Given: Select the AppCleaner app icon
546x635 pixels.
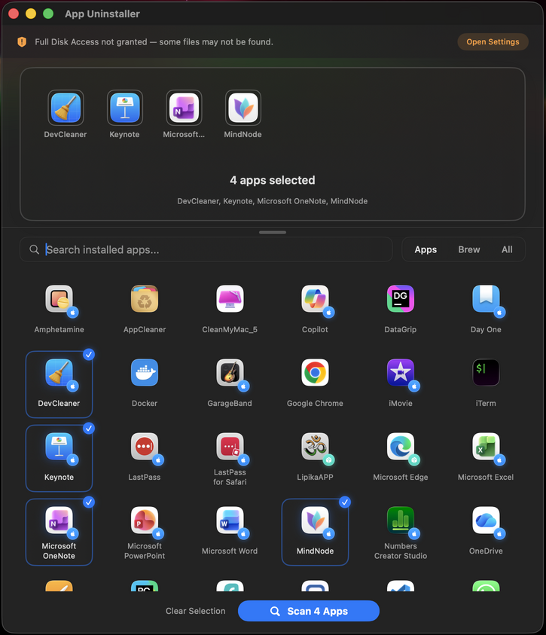Looking at the screenshot, I should pos(145,299).
